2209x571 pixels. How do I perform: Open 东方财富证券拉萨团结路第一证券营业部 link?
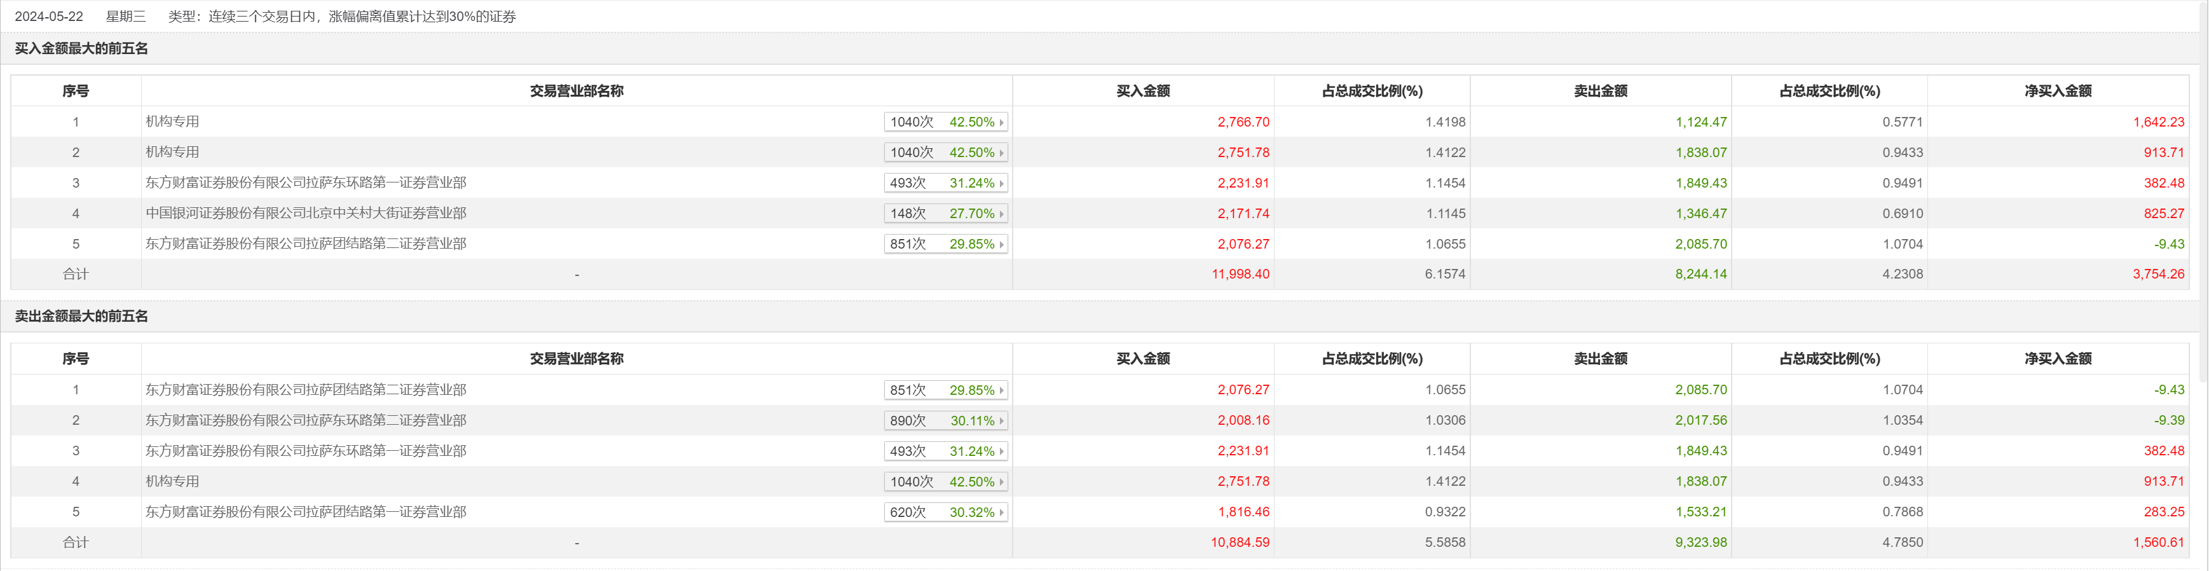click(x=306, y=512)
